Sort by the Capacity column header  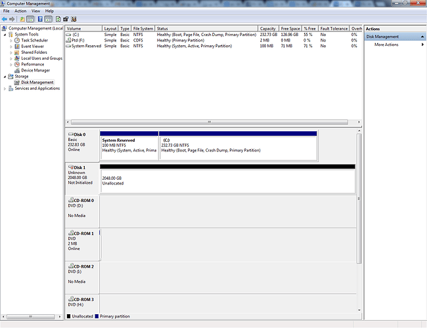tap(268, 29)
